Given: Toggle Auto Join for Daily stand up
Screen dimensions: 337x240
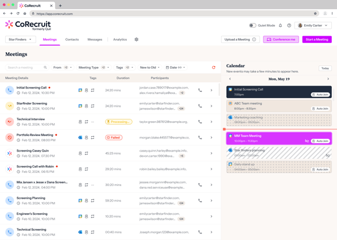Looking at the screenshot, I should (x=320, y=169).
